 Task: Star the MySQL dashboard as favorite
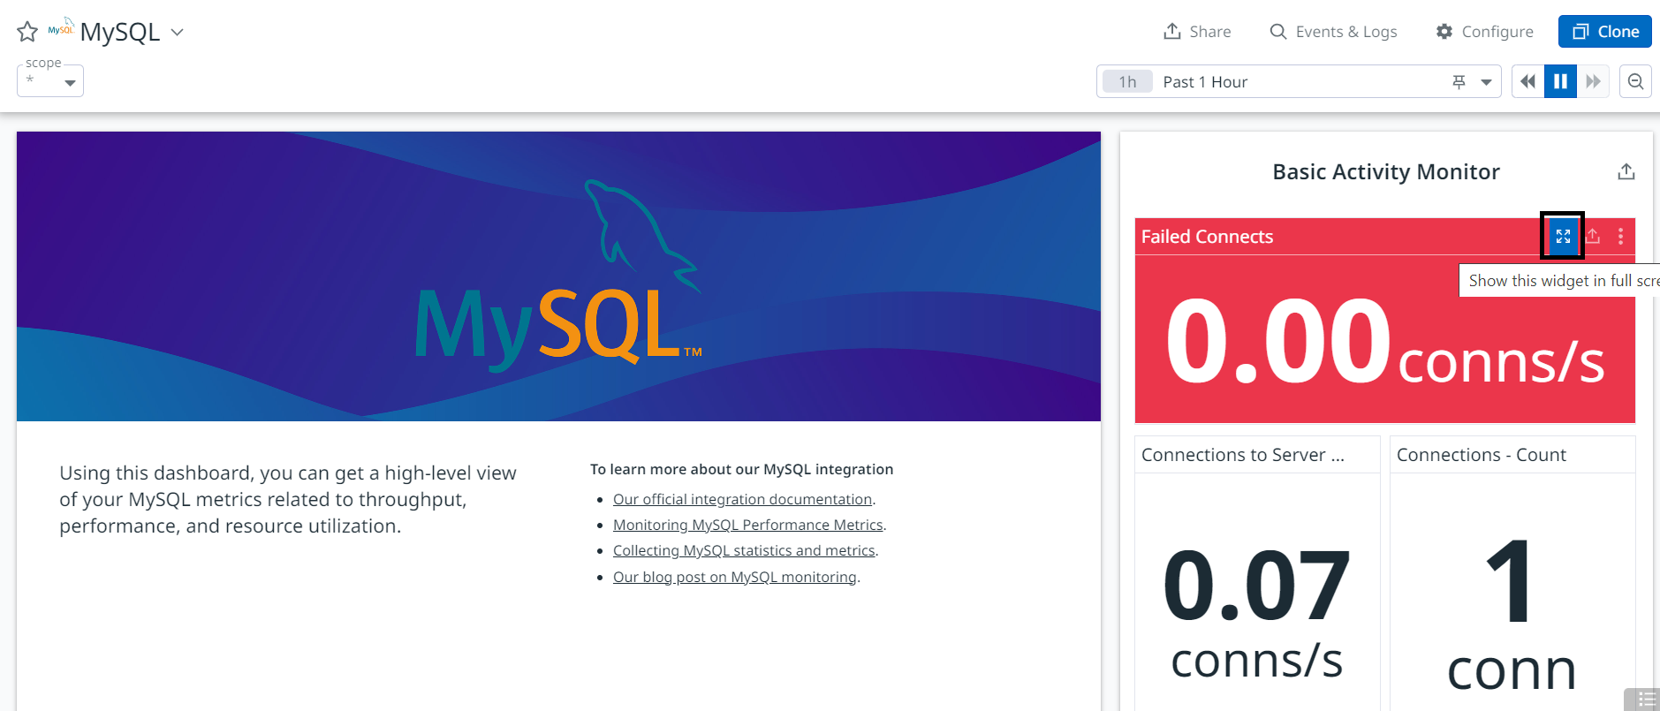[x=27, y=32]
